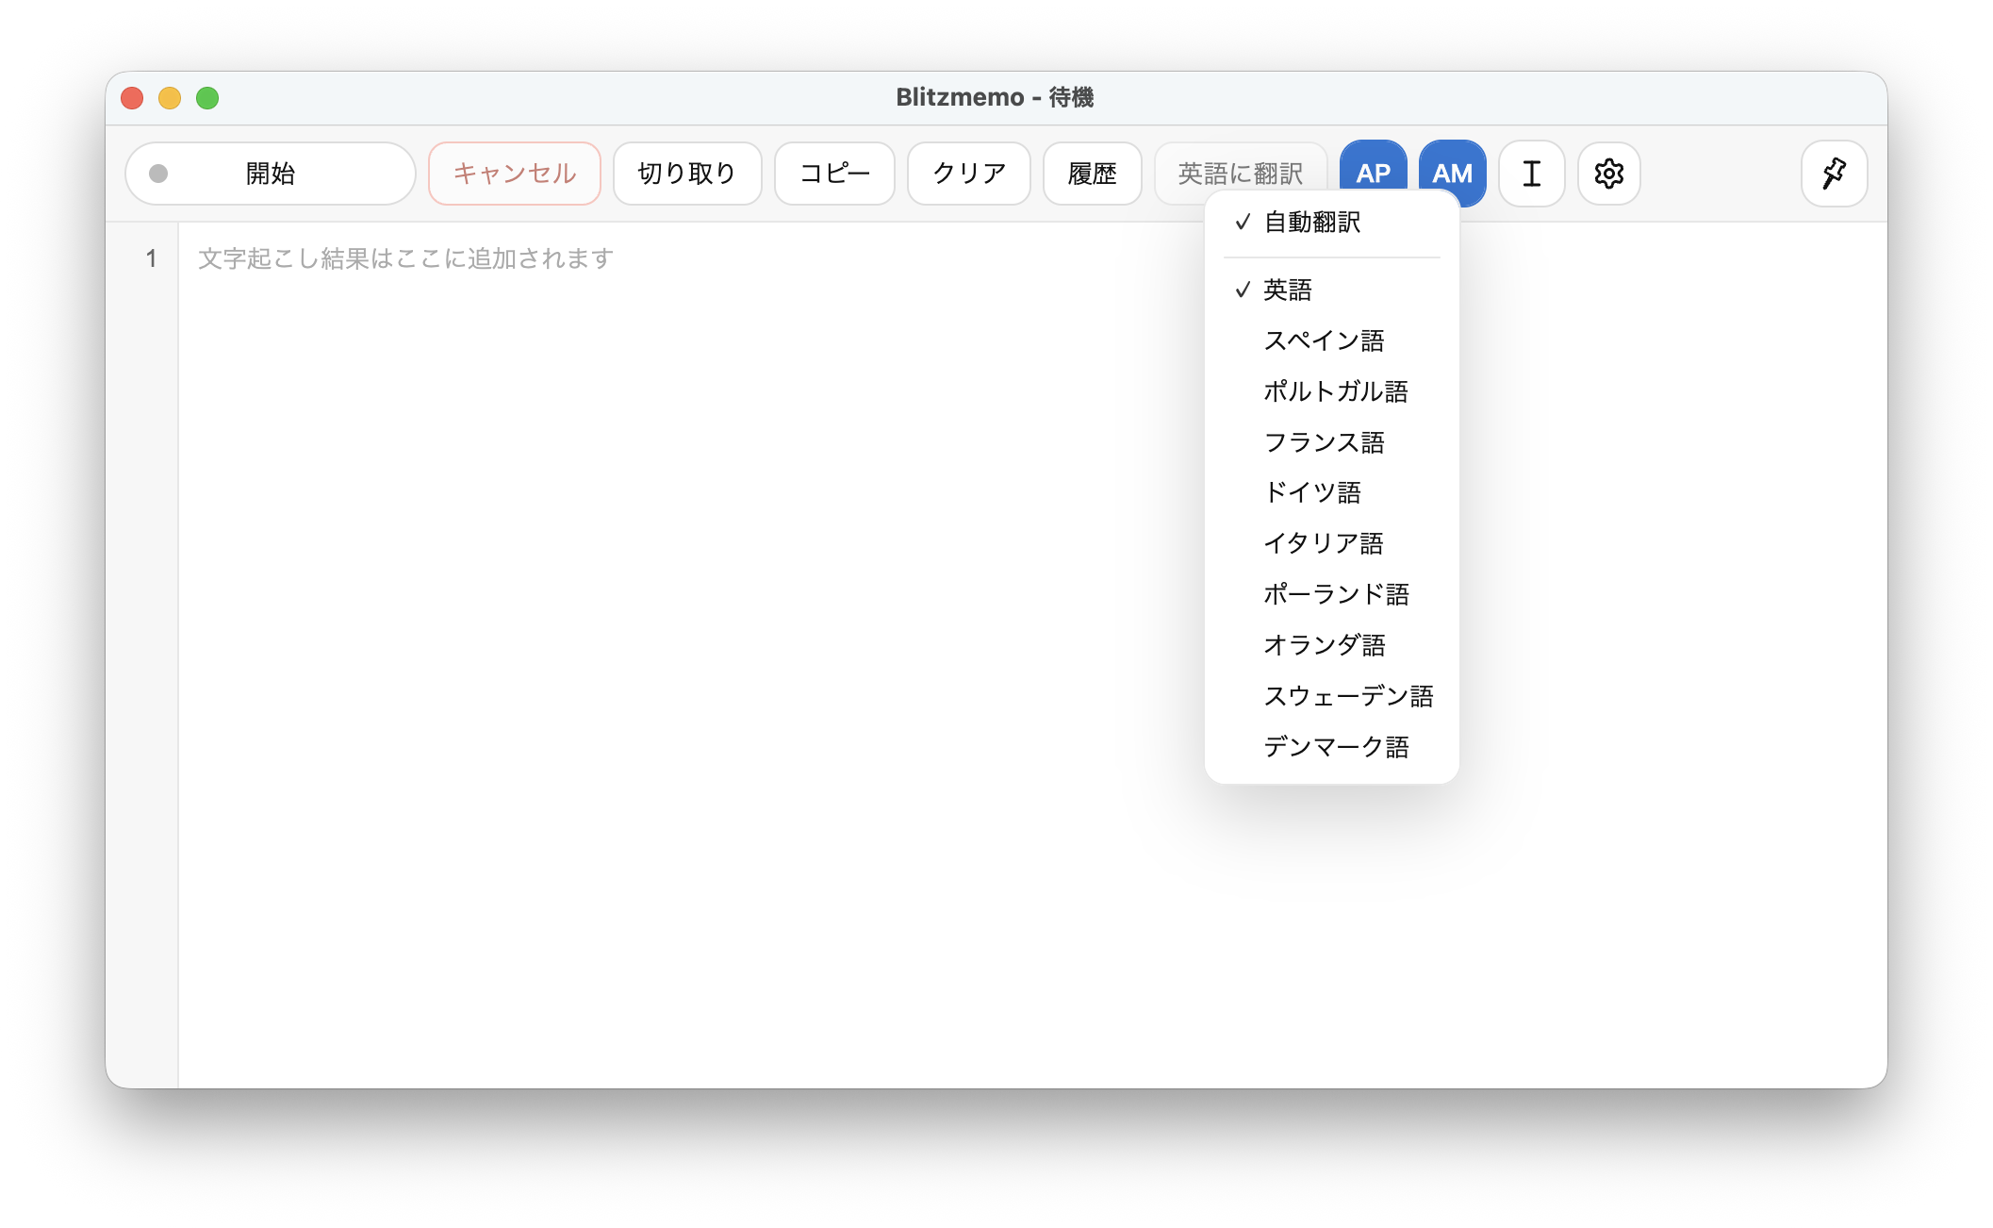Viewport: 1993px width, 1228px height.
Task: Open the 英語に翻訳 dropdown
Action: click(1240, 173)
